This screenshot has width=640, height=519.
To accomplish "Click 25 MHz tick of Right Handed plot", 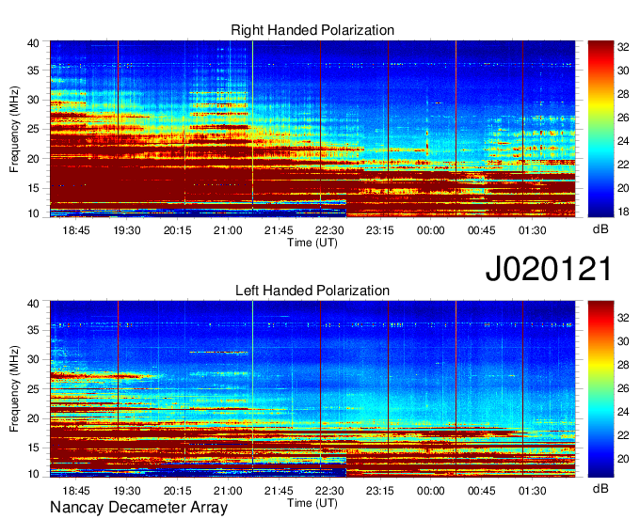I will click(x=33, y=129).
